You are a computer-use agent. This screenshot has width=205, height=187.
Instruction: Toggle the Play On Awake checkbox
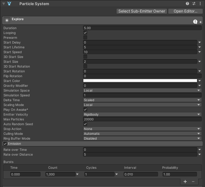pos(85,110)
